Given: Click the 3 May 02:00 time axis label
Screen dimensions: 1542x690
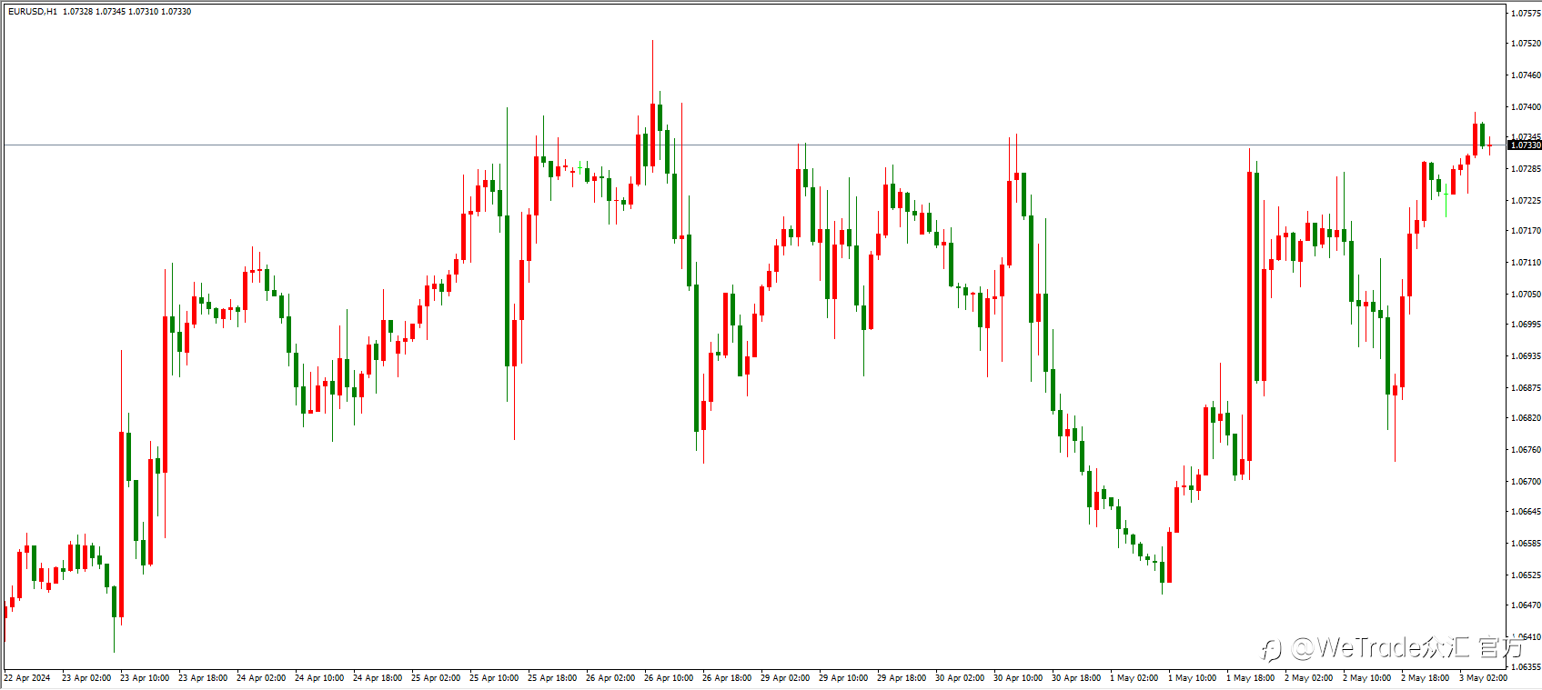Looking at the screenshot, I should pos(1484,678).
